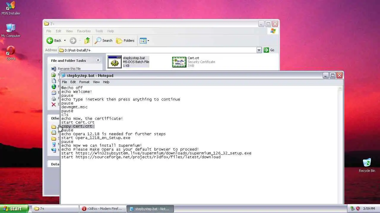Open the File menu in Explorer window

pyautogui.click(x=49, y=31)
